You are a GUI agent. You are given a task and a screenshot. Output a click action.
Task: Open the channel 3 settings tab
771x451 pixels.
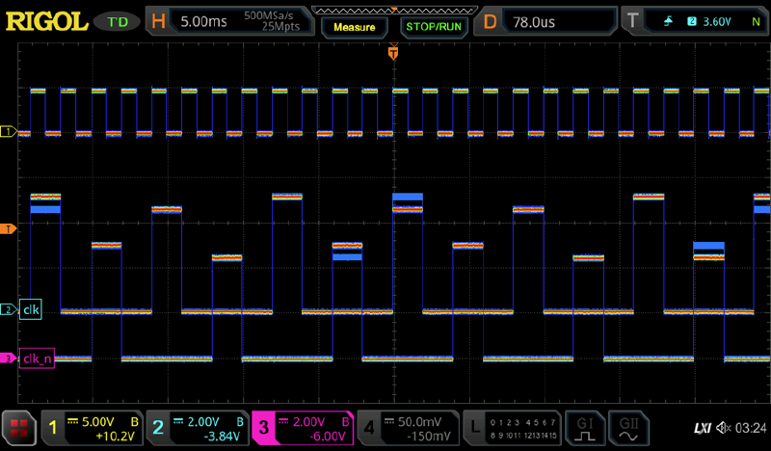point(301,426)
